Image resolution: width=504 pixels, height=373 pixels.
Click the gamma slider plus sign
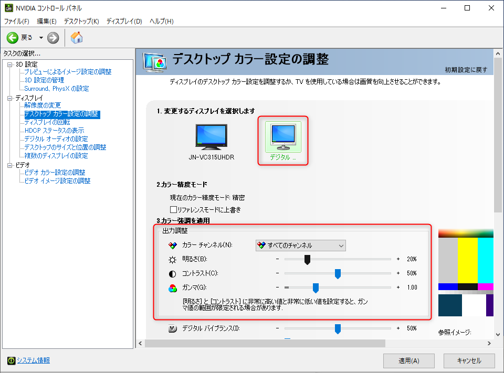(398, 287)
